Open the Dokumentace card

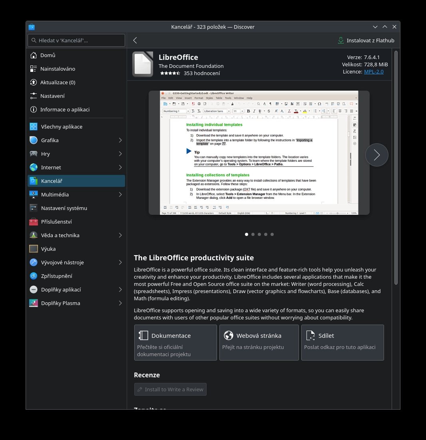(x=175, y=342)
